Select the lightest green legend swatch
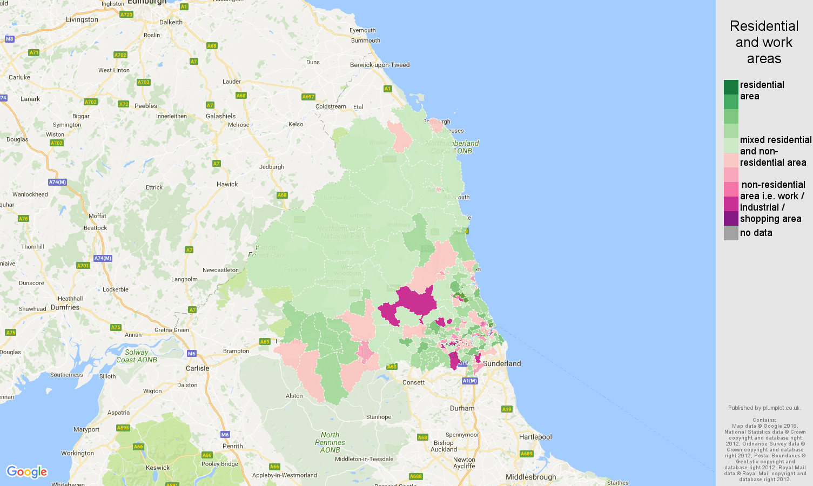 pyautogui.click(x=731, y=145)
